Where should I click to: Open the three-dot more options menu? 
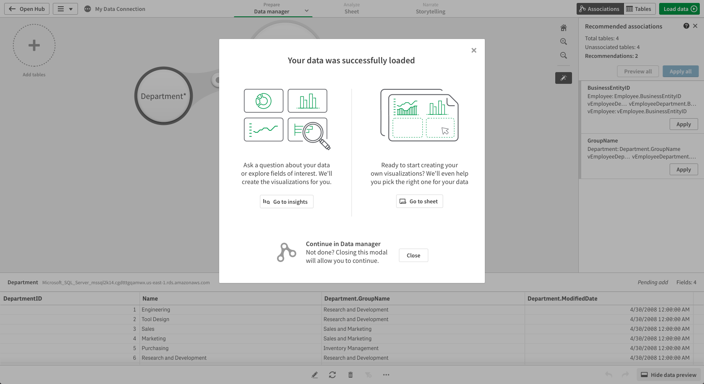[386, 375]
